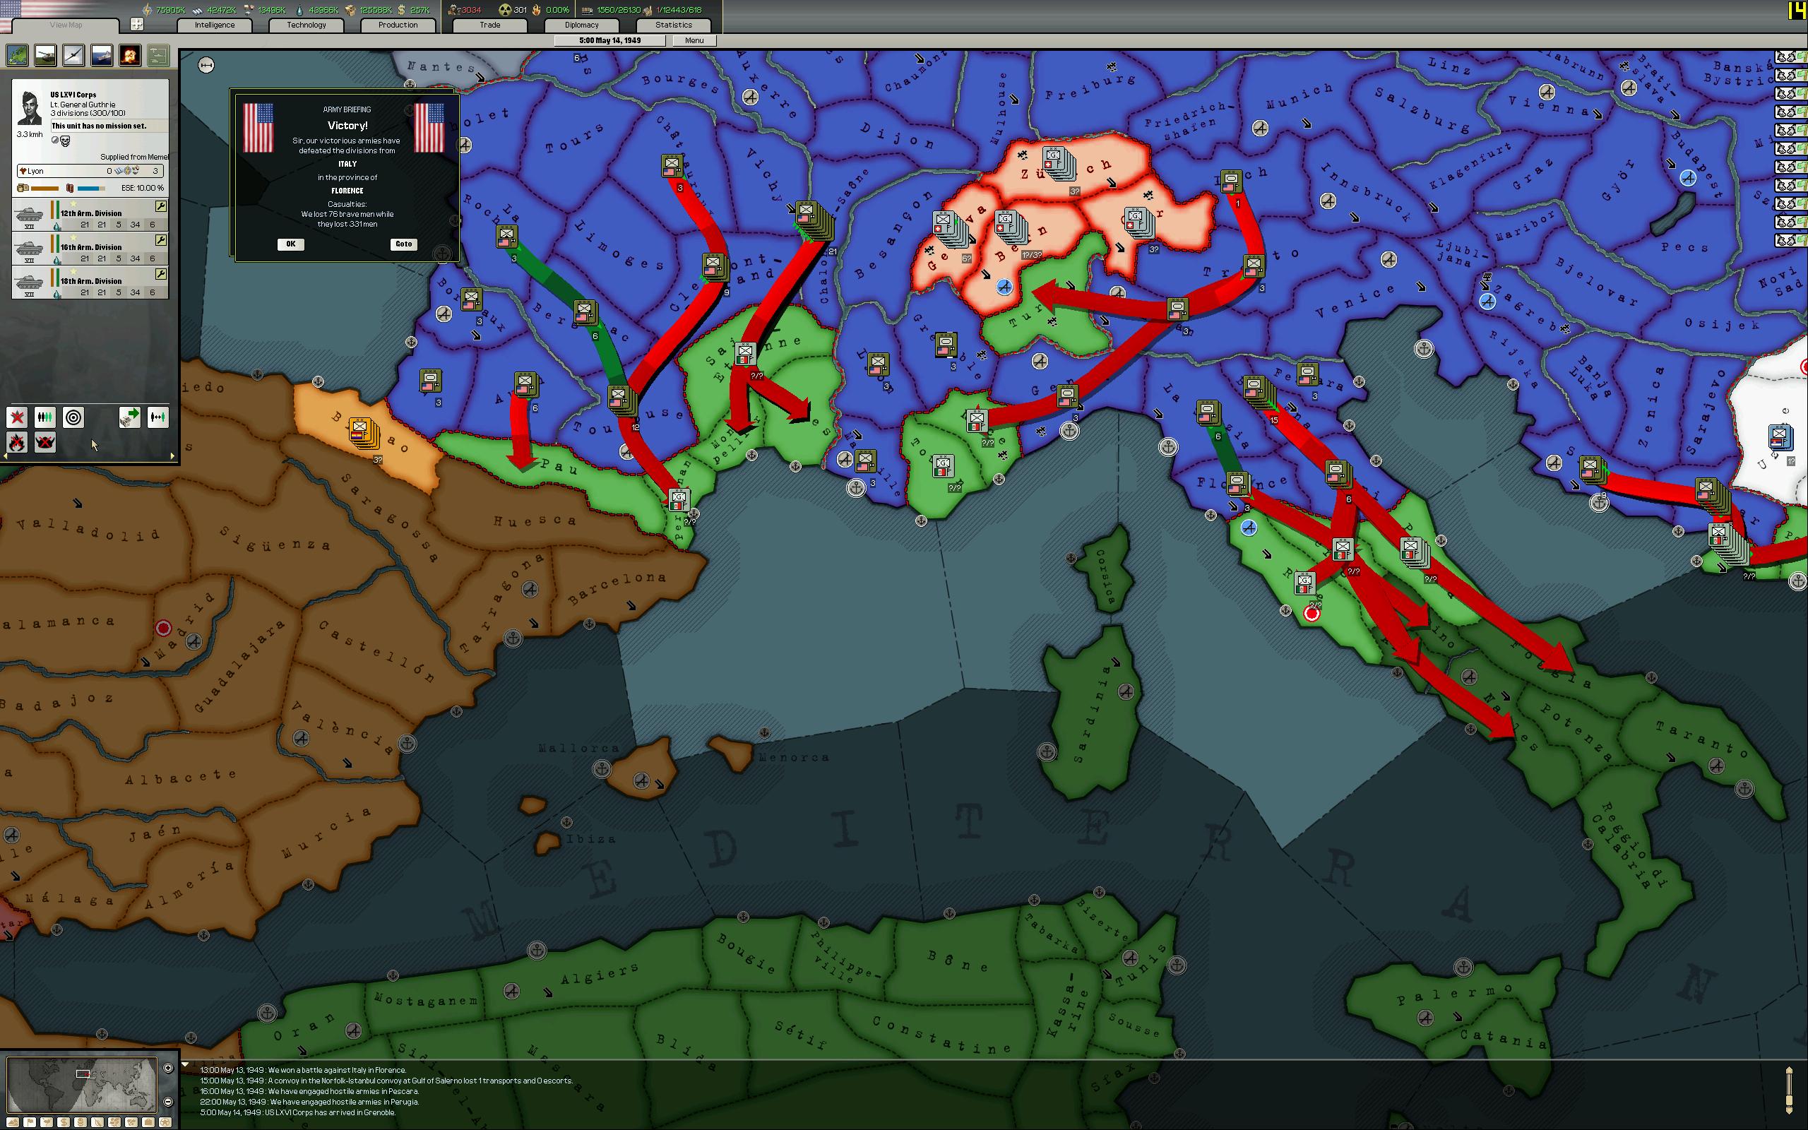Click OK in Army Briefing dialog
Screen dimensions: 1808x1130
pos(291,244)
